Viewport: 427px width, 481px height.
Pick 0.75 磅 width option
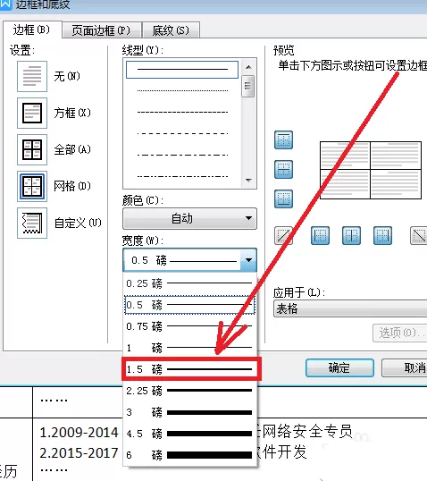[189, 326]
